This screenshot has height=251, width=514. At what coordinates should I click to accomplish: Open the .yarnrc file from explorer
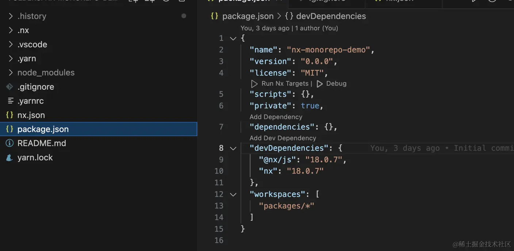[99, 101]
